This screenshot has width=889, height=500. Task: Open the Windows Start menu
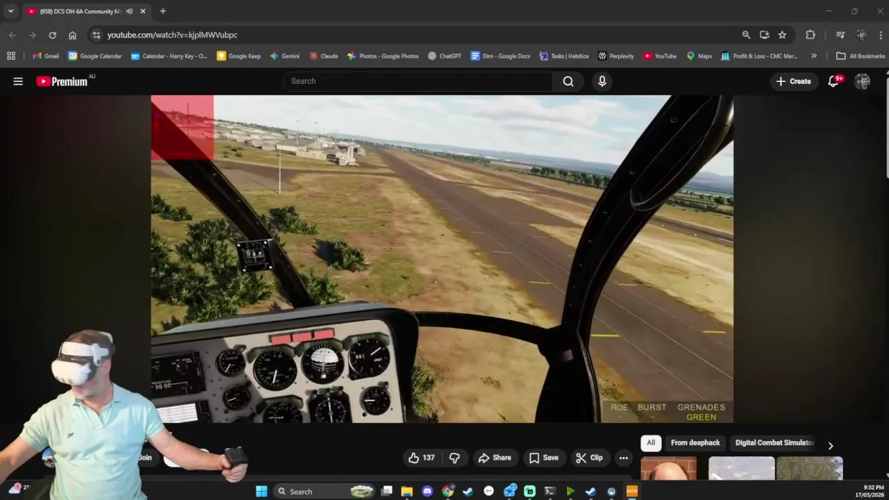261,491
